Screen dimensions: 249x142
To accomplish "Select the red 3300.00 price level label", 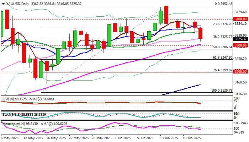I will point(241,45).
